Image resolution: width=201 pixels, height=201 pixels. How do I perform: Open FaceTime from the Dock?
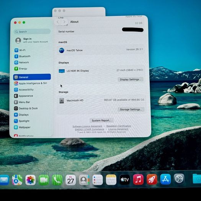[x=44, y=180]
